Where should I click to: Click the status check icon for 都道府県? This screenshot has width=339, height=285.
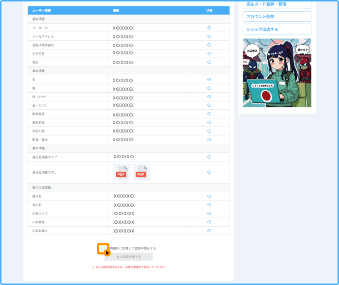point(209,122)
